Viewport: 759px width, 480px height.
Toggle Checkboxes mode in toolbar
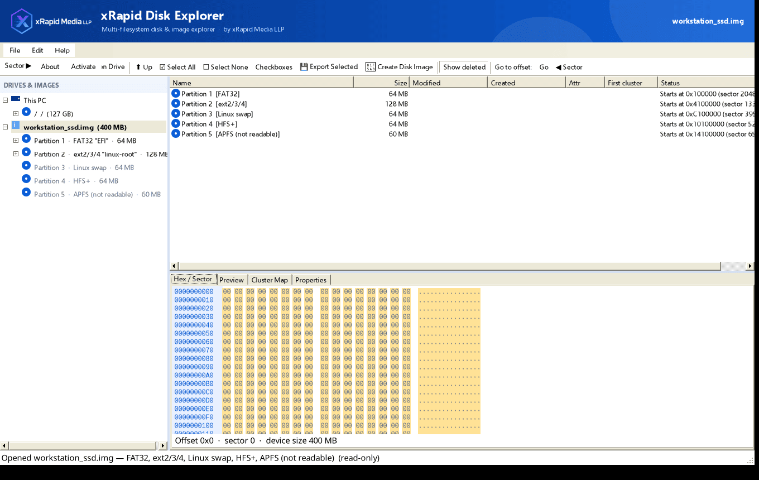coord(273,67)
